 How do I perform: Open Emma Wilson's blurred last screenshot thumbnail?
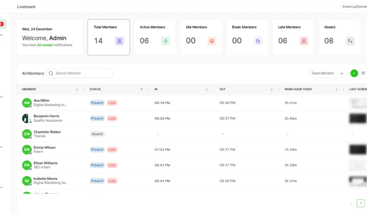click(x=358, y=150)
